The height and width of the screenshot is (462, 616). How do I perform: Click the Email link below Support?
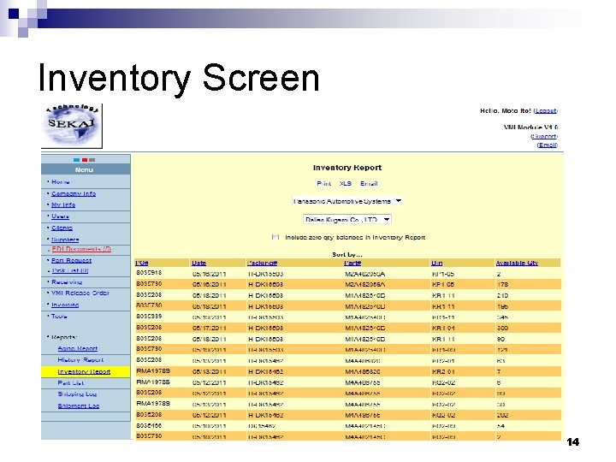(x=548, y=145)
